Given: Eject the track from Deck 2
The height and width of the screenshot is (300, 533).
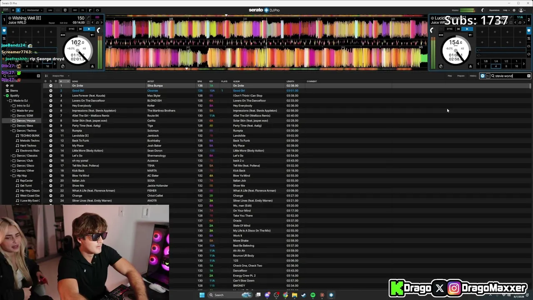Looking at the screenshot, I should point(471,66).
